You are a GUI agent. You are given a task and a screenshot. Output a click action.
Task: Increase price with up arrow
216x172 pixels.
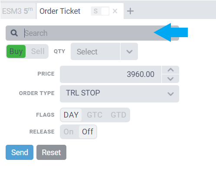170,70
